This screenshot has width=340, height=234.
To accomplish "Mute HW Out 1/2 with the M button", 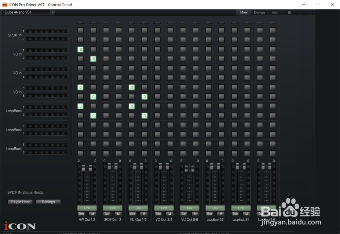I will (x=92, y=214).
